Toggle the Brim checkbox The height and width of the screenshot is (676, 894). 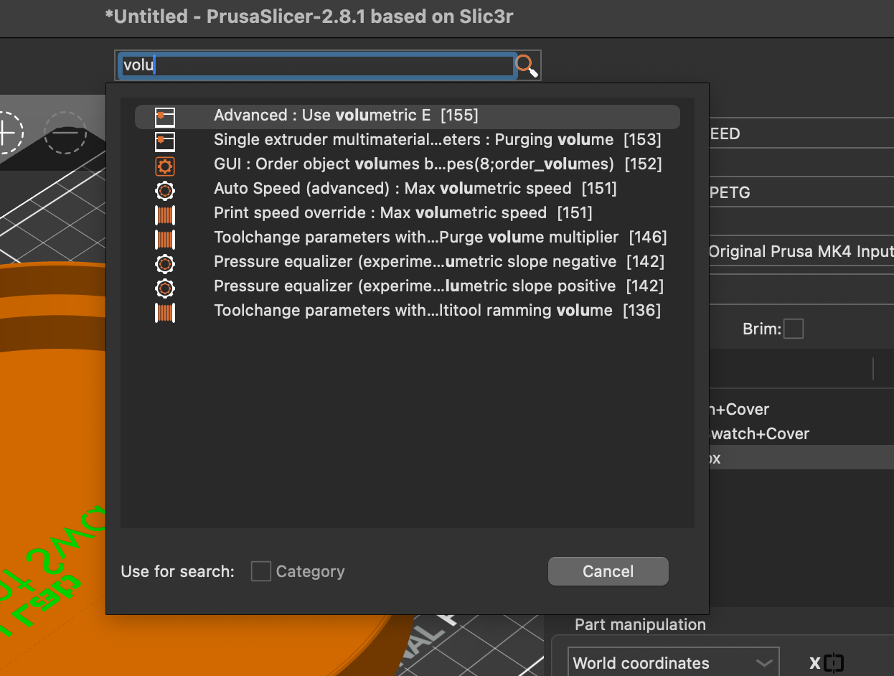tap(794, 329)
